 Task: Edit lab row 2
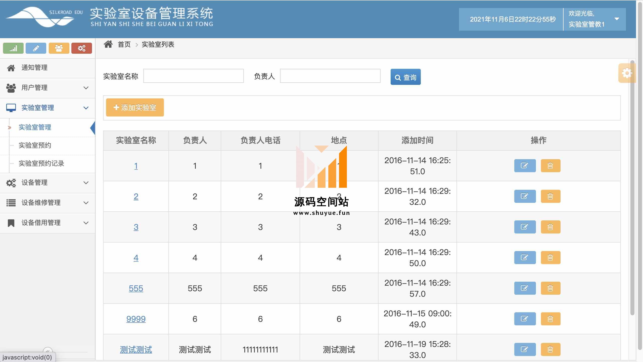pyautogui.click(x=525, y=196)
